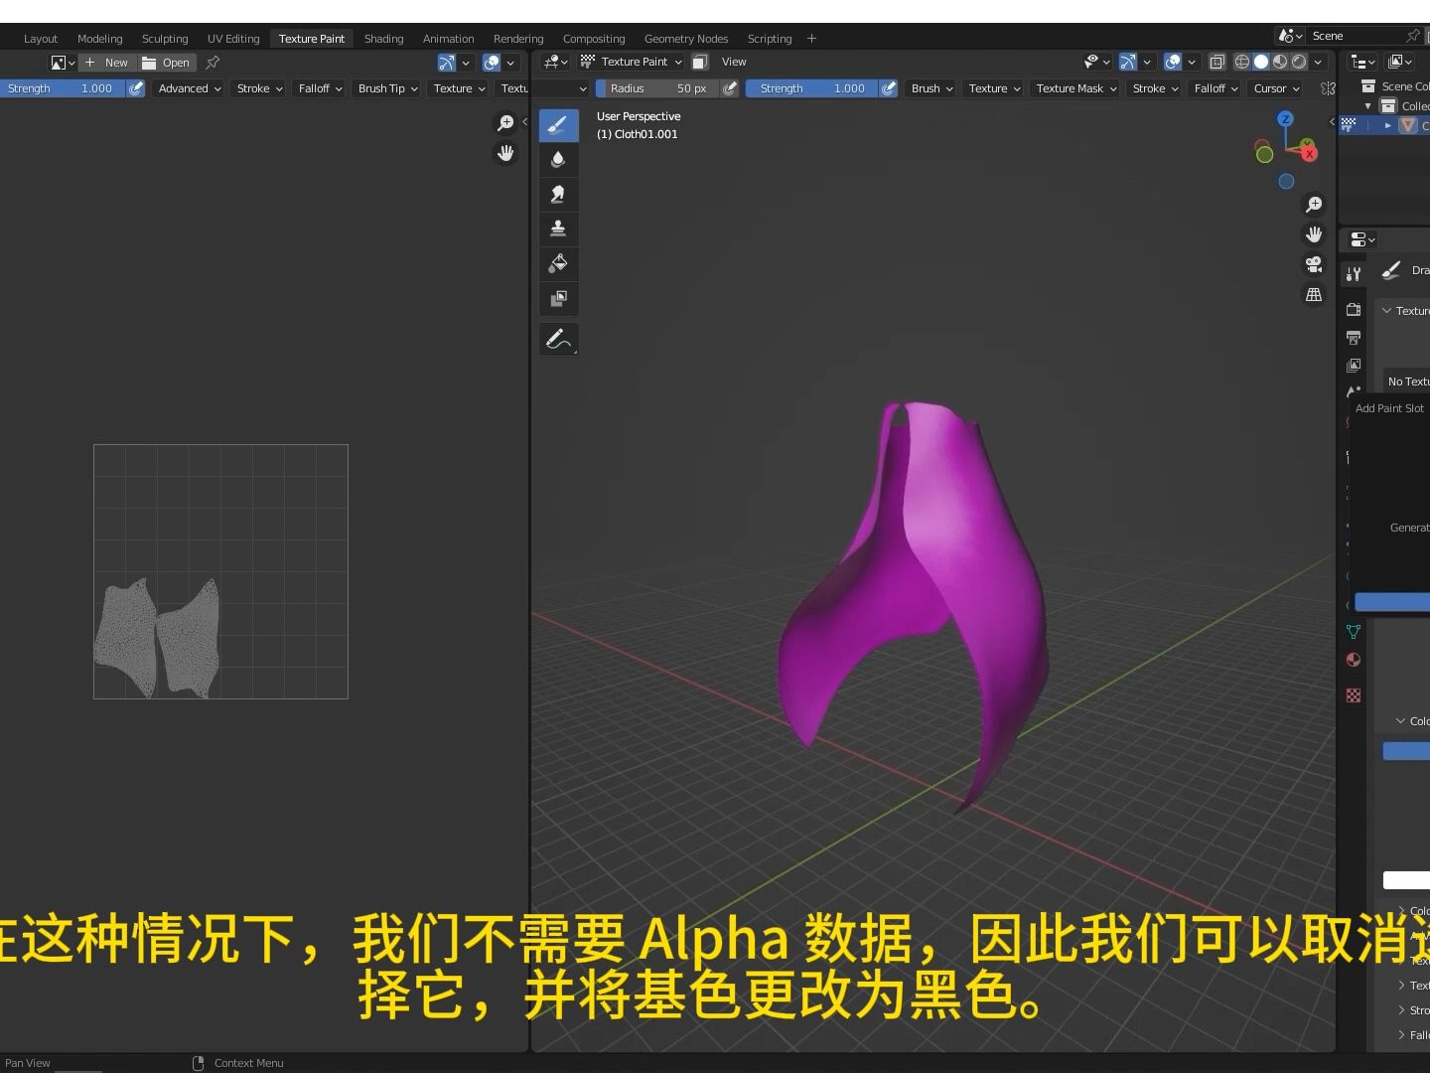Image resolution: width=1430 pixels, height=1073 pixels.
Task: Collapse the Texture Slots panel in properties
Action: coord(1386,311)
